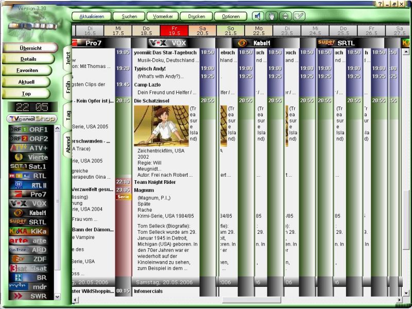
Task: Select day tab Do 18.5
Action: pyautogui.click(x=146, y=30)
